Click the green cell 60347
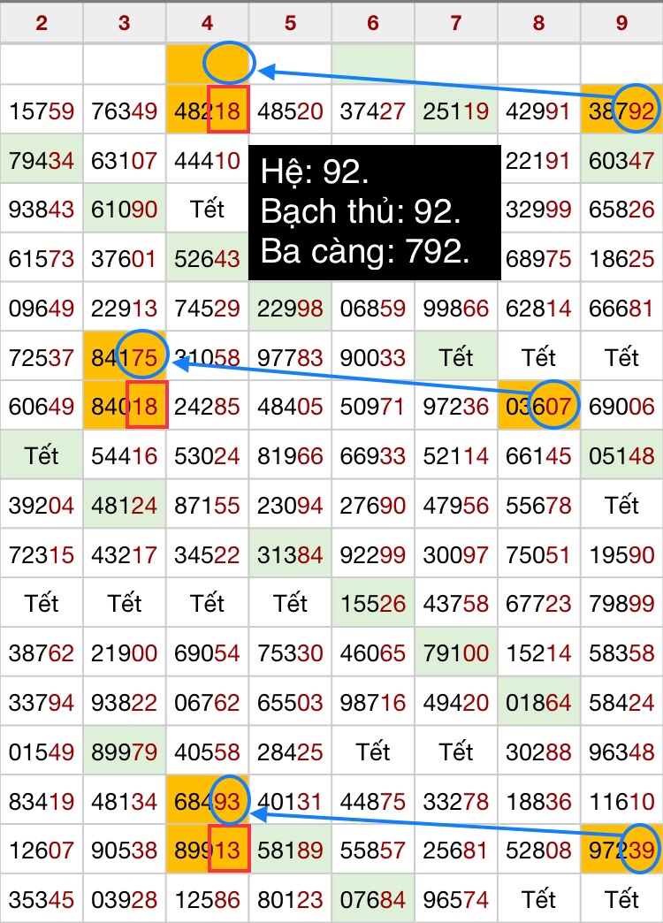663x923 pixels. click(x=621, y=159)
